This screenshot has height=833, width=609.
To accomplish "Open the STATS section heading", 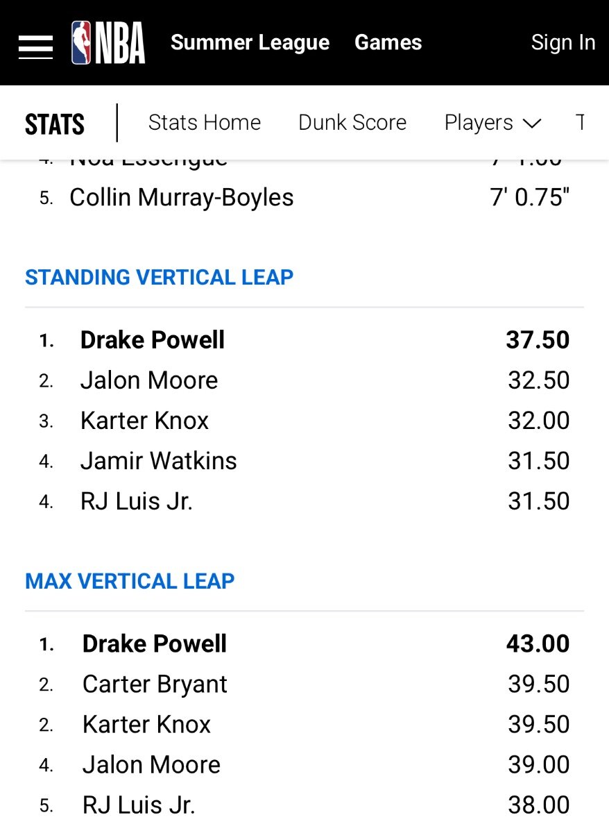I will (x=55, y=124).
